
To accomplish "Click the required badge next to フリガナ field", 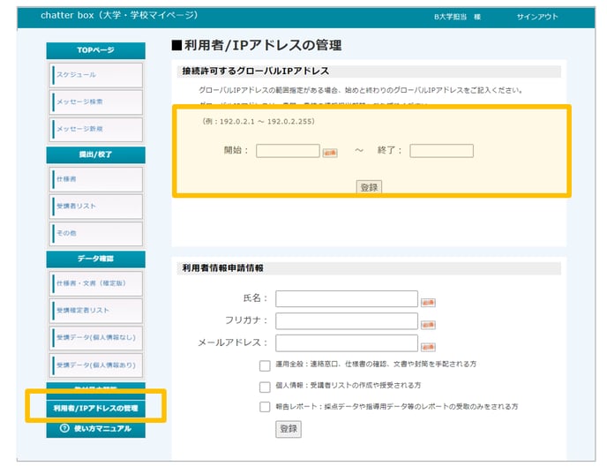I will [x=428, y=322].
